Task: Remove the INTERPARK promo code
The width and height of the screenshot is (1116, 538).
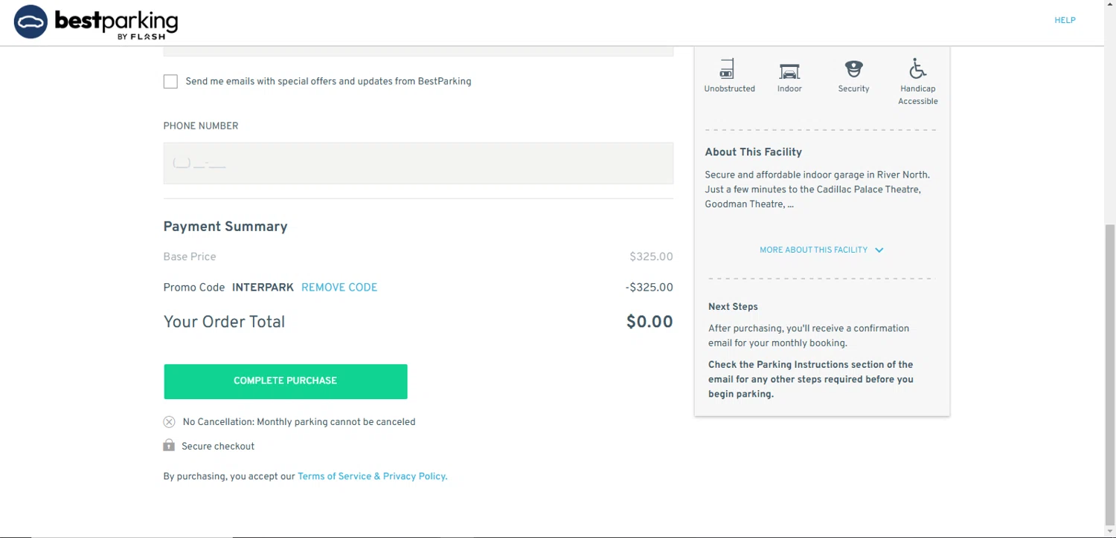Action: click(339, 288)
